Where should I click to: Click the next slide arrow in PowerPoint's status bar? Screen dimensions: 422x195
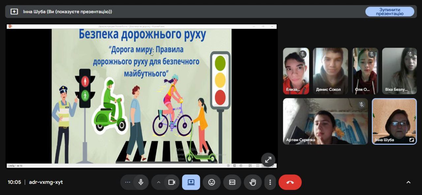coord(241,166)
